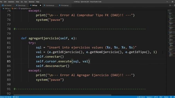175x98 pixels.
Task: Click self.desconectar() on line 86
Action: click(x=52, y=66)
